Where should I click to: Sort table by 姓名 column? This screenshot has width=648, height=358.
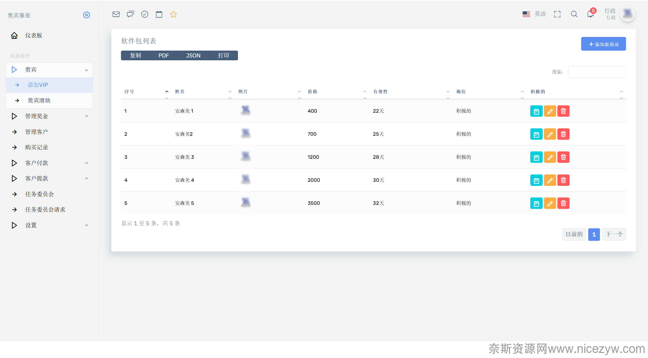point(203,92)
